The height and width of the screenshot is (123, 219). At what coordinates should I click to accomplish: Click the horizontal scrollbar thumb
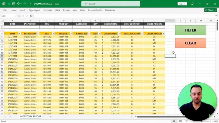click(160, 117)
